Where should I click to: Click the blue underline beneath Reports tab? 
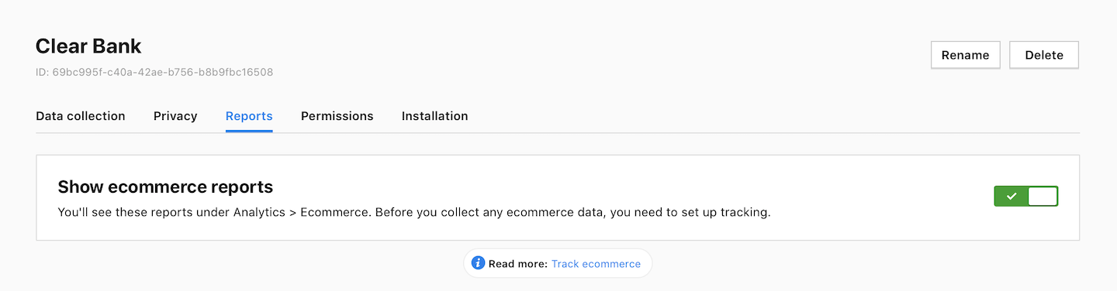[x=249, y=131]
